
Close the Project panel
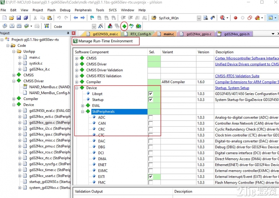tap(74, 33)
